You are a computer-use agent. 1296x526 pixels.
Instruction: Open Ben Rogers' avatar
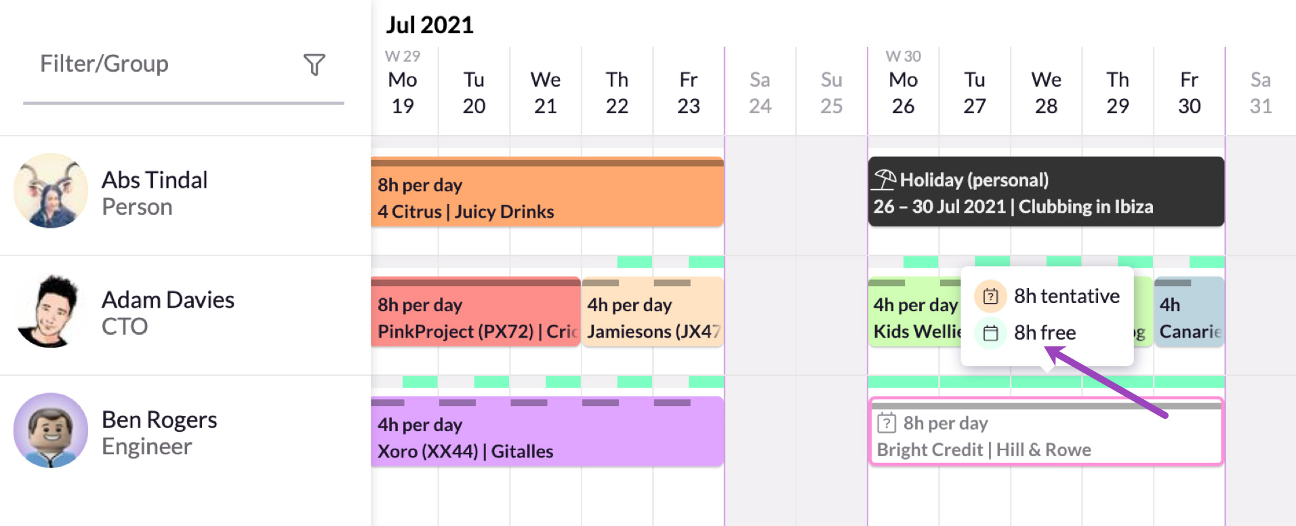pos(51,430)
